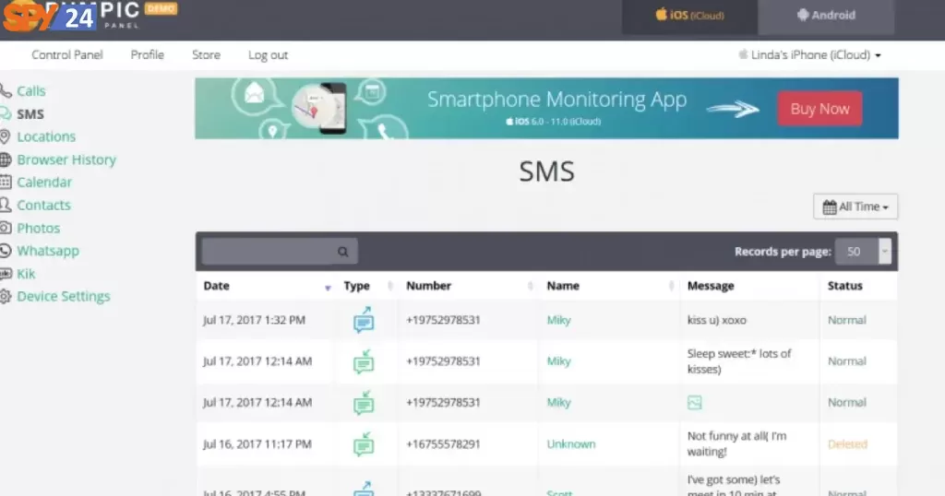Click message 'Not funny at all( I'm waiting!'

[736, 443]
